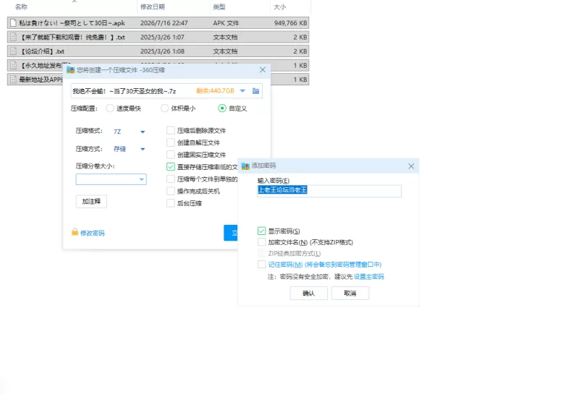Click the APK 文件 type cell
The height and width of the screenshot is (394, 579).
[x=226, y=23]
